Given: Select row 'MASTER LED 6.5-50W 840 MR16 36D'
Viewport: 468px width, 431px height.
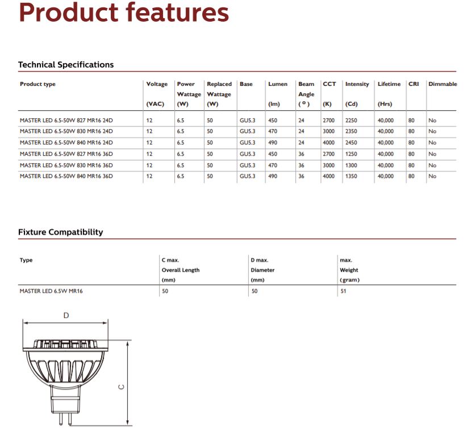Looking at the screenshot, I should tap(237, 176).
